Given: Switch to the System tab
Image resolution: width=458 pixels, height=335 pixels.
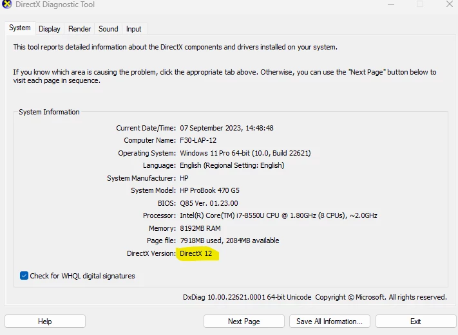Looking at the screenshot, I should (x=20, y=28).
